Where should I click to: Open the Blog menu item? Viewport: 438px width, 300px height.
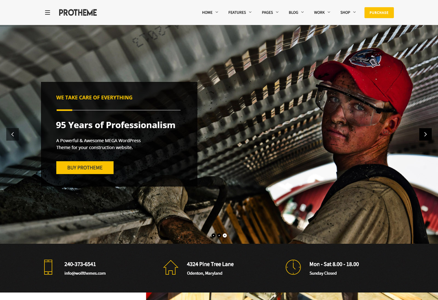point(296,13)
